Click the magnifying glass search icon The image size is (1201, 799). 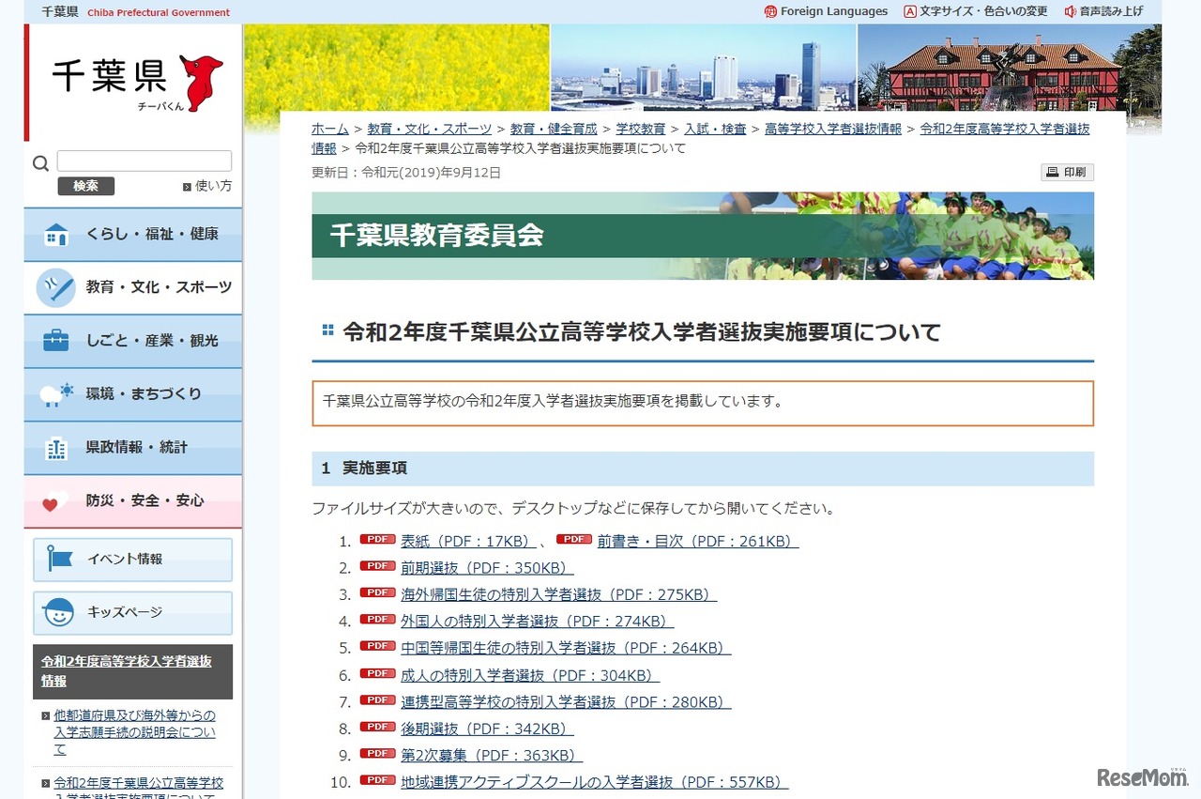click(x=40, y=163)
